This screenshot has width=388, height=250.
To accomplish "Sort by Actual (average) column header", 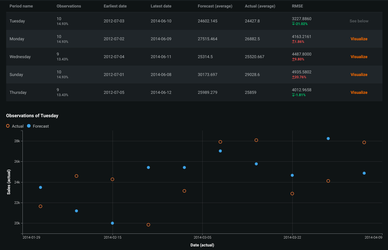I will point(260,6).
